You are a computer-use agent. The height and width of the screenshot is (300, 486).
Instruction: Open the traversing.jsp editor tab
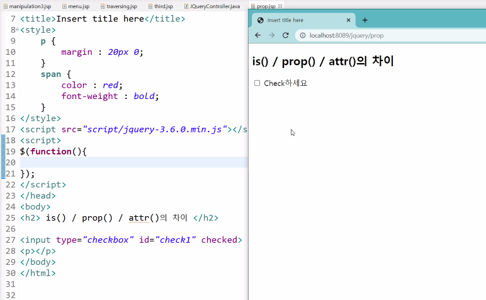(x=119, y=6)
